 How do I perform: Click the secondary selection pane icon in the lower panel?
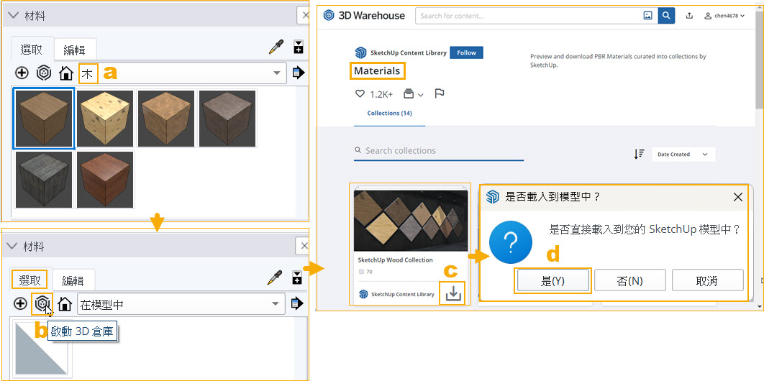(296, 278)
